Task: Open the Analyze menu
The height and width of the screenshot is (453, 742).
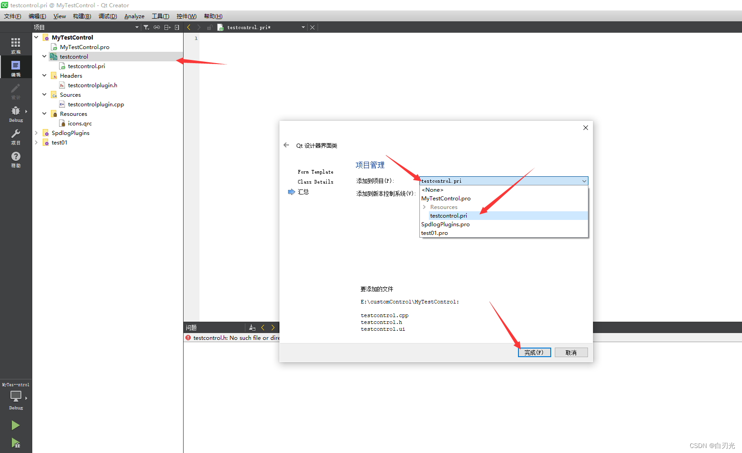Action: click(134, 16)
